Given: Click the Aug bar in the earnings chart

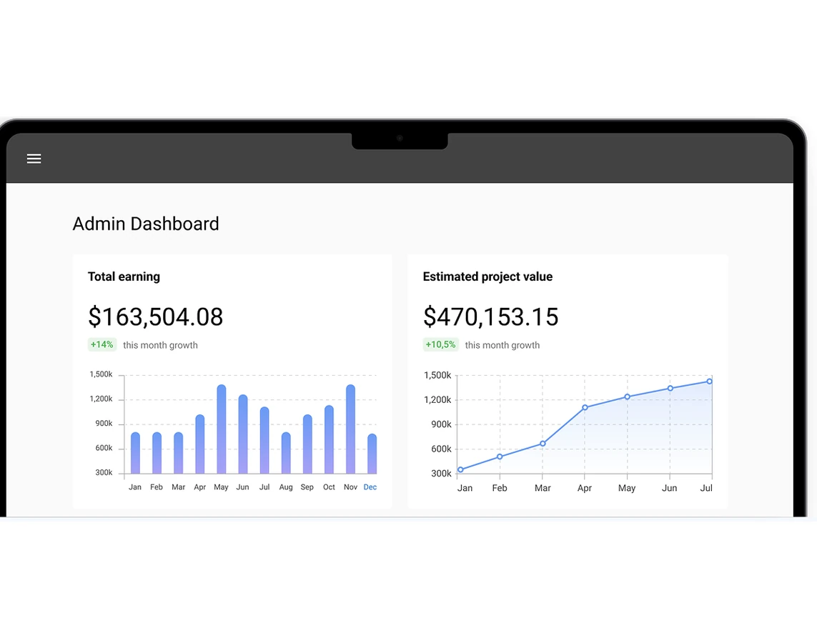Looking at the screenshot, I should (x=285, y=454).
